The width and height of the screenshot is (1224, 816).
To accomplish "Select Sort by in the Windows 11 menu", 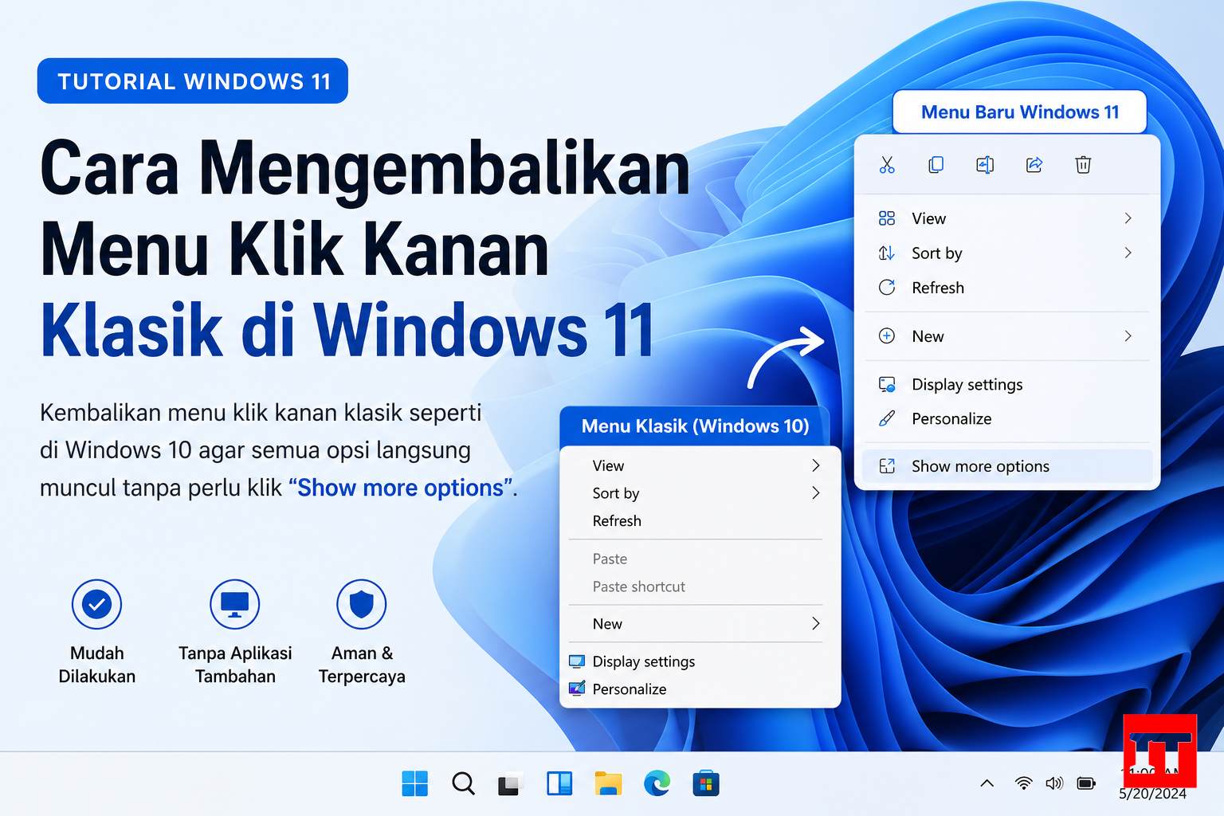I will (x=1007, y=253).
